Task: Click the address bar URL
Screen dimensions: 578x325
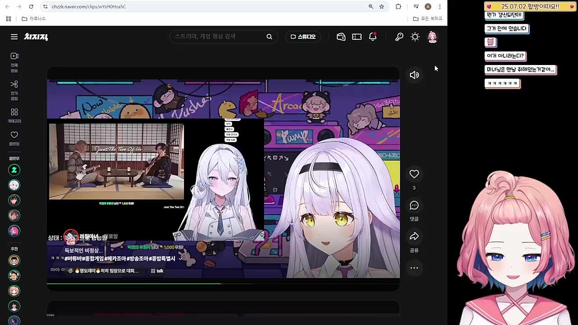Action: pyautogui.click(x=89, y=7)
